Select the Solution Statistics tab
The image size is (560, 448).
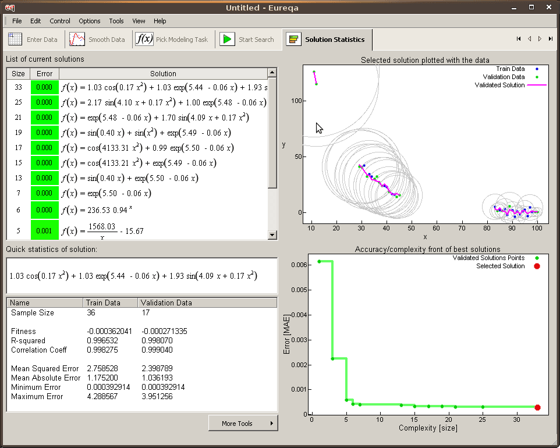pyautogui.click(x=327, y=40)
